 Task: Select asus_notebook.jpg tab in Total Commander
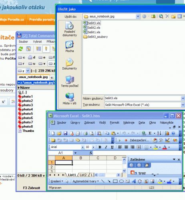coord(33,77)
